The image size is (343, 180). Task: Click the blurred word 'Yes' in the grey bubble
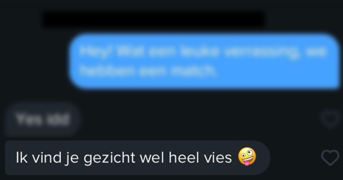pyautogui.click(x=28, y=119)
